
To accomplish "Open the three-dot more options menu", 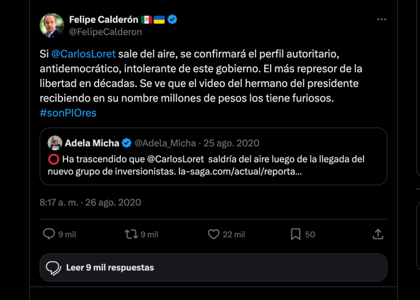I will click(381, 19).
